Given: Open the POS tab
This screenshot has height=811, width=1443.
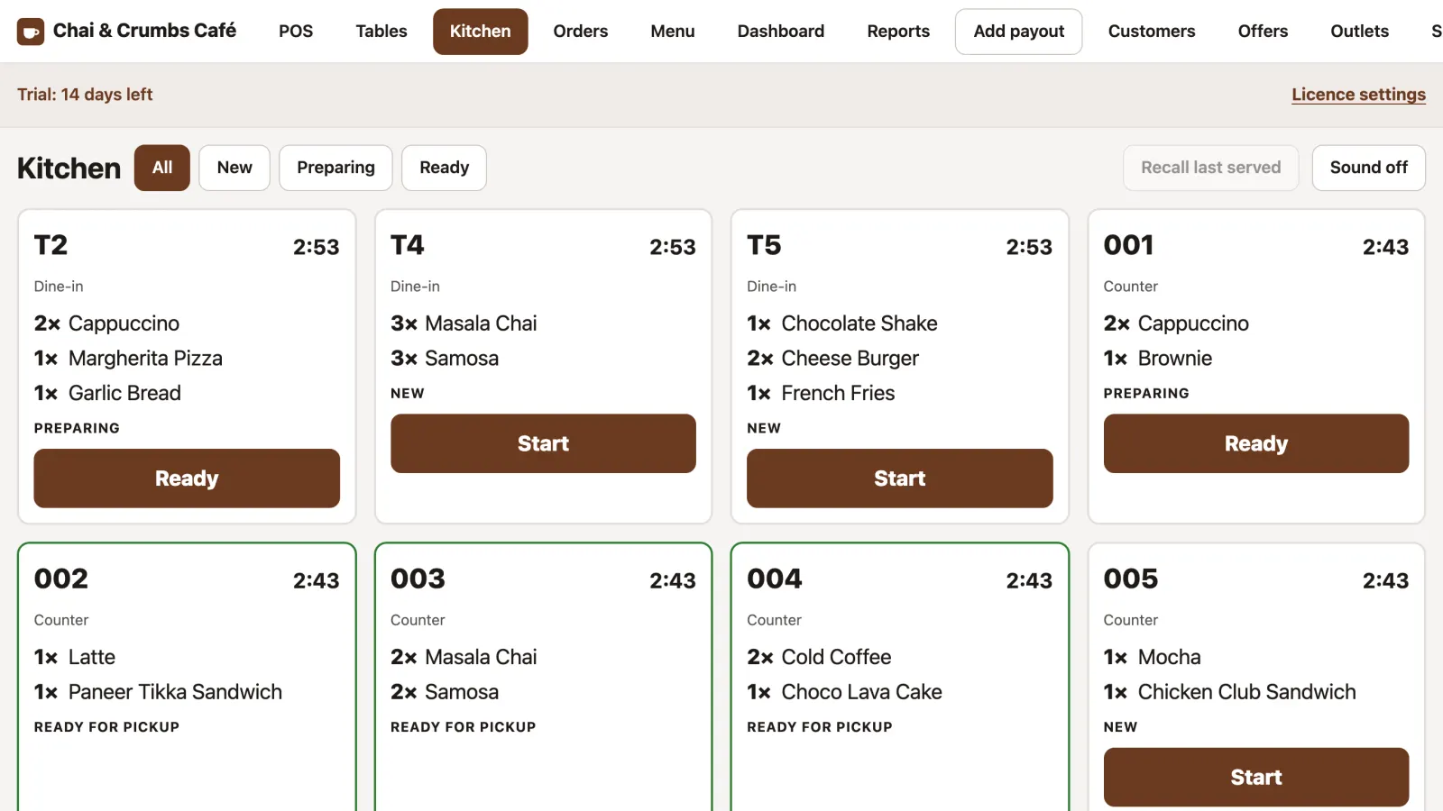Looking at the screenshot, I should pos(296,32).
